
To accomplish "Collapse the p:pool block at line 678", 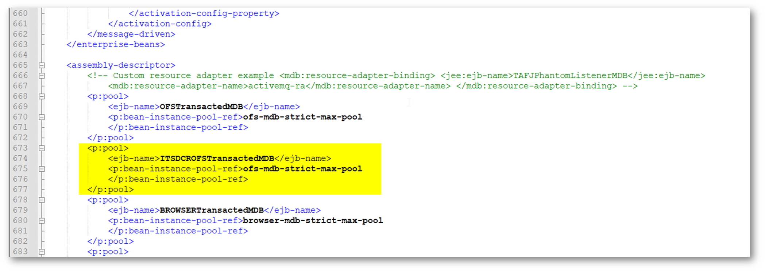I will click(42, 200).
